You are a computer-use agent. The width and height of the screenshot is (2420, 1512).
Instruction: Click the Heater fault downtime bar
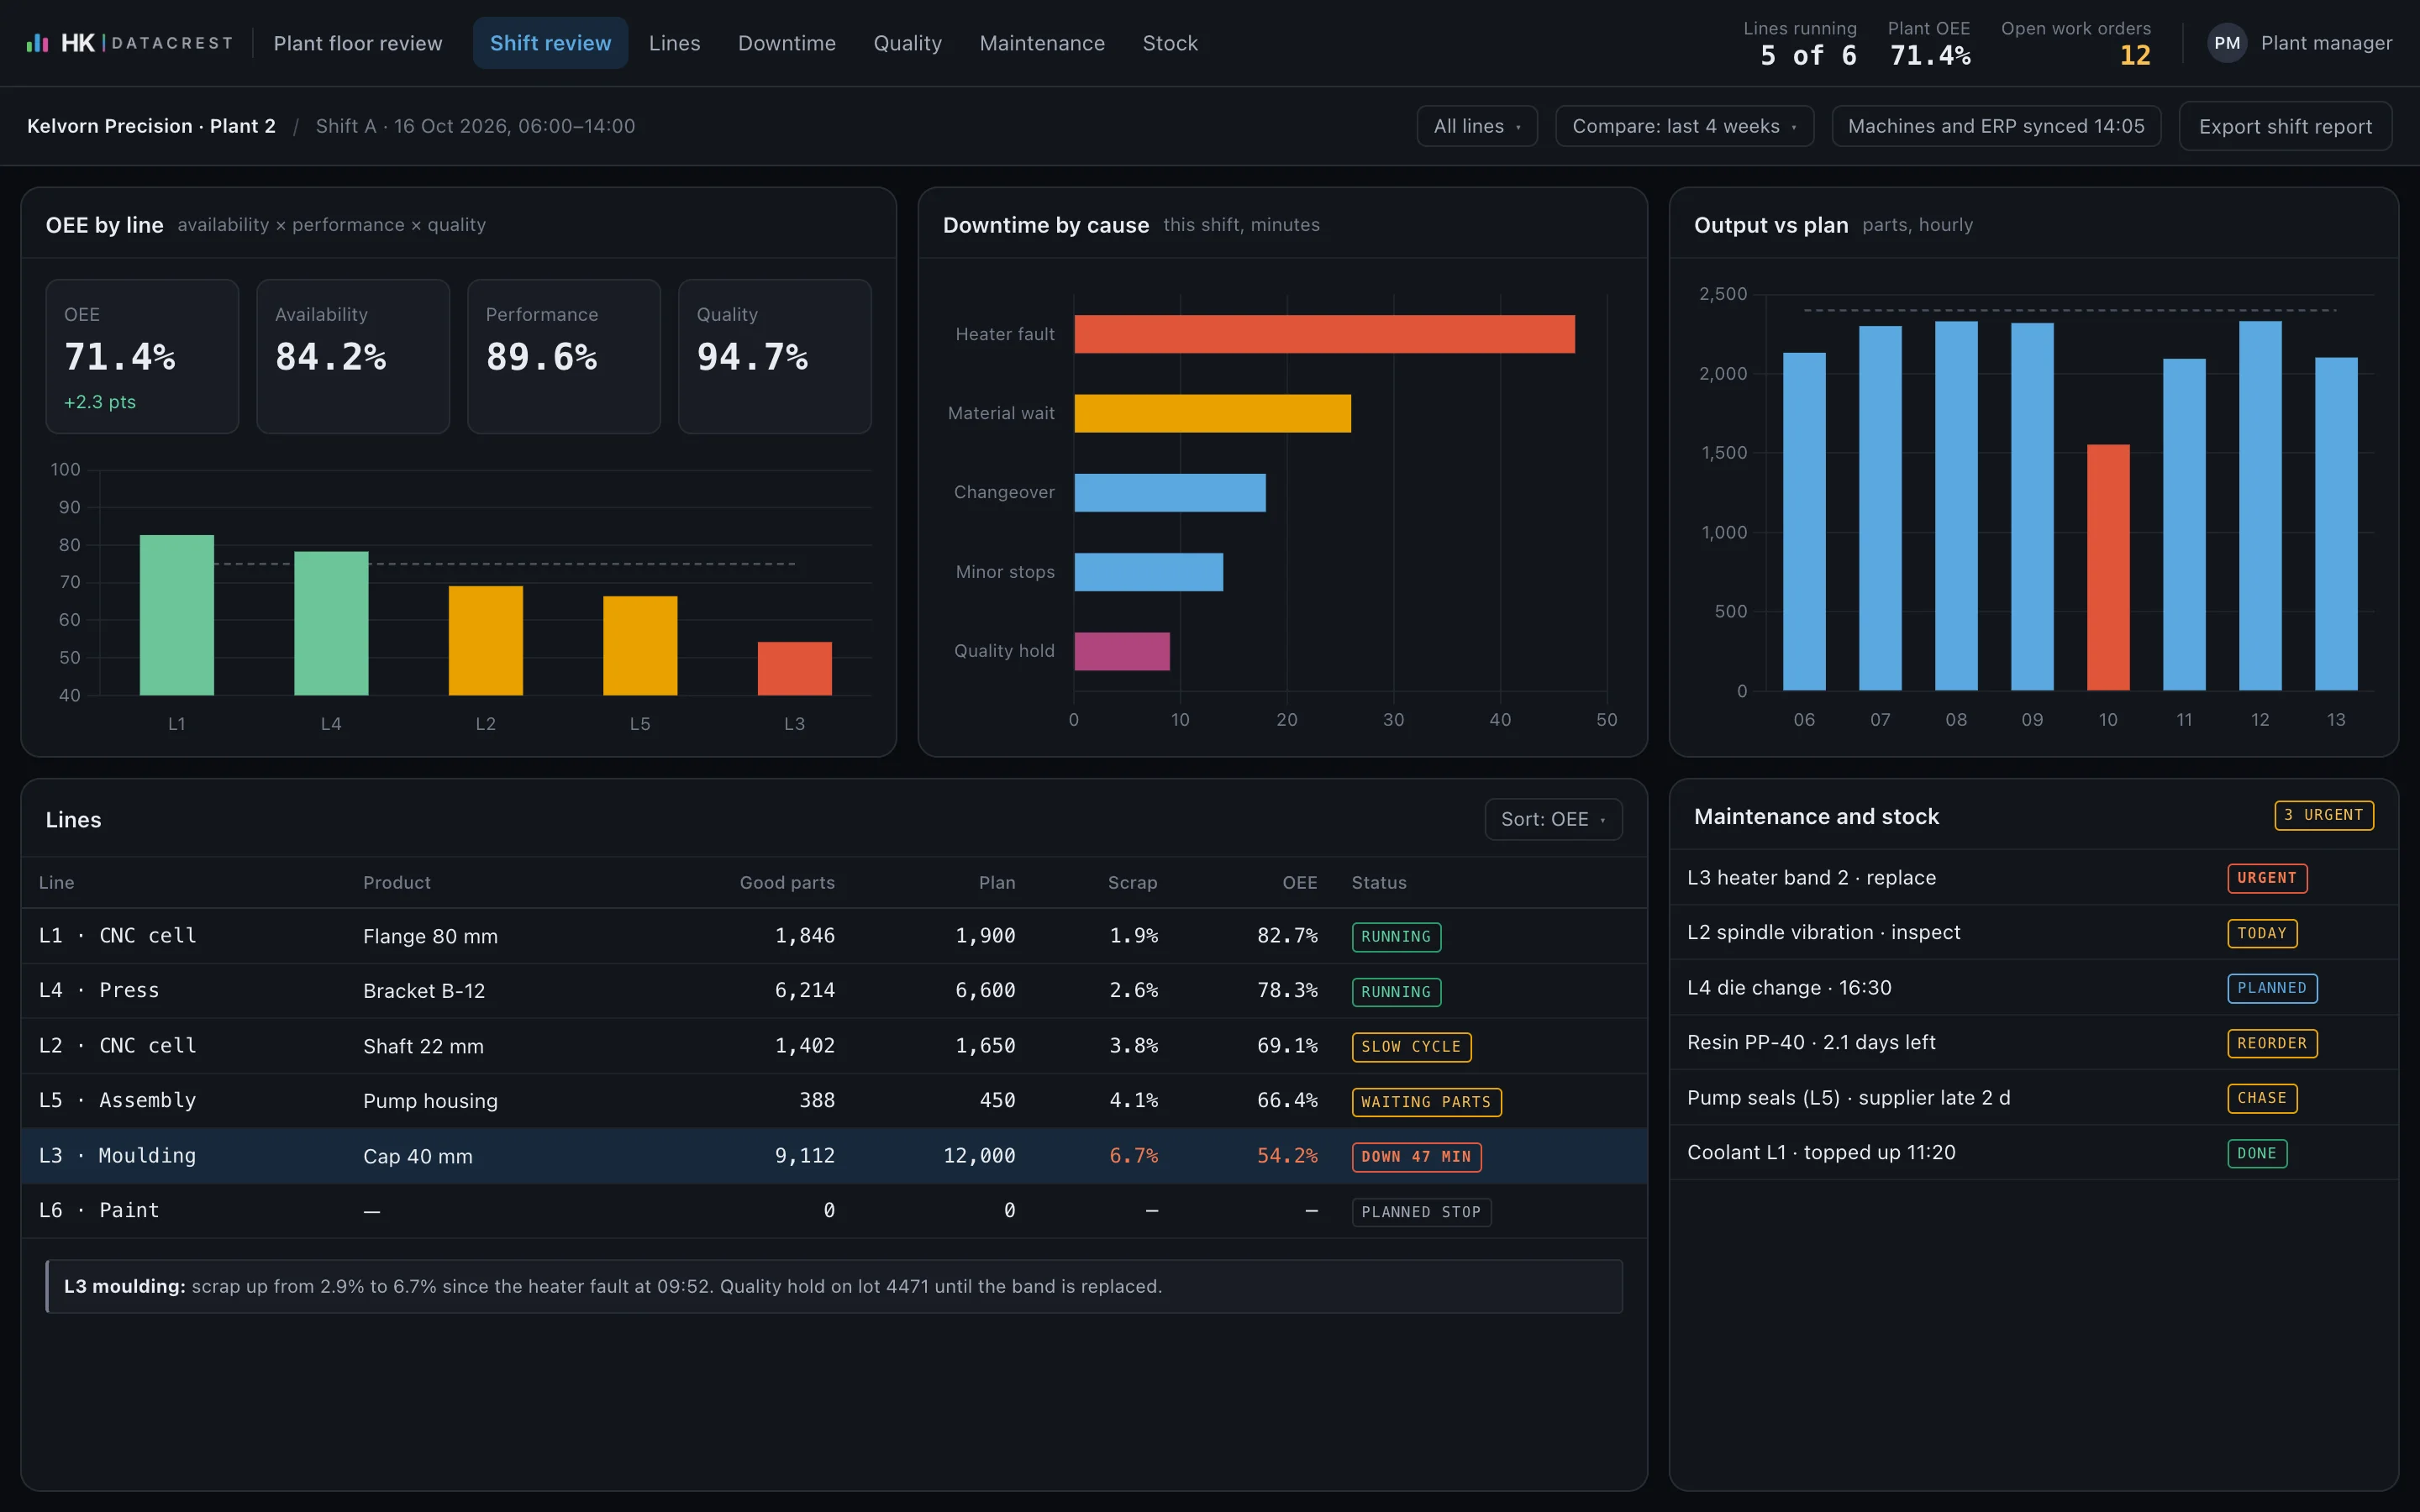pos(1324,334)
